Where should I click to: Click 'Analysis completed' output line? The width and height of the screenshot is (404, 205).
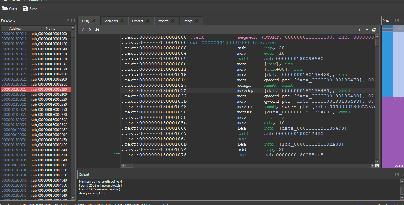point(92,193)
